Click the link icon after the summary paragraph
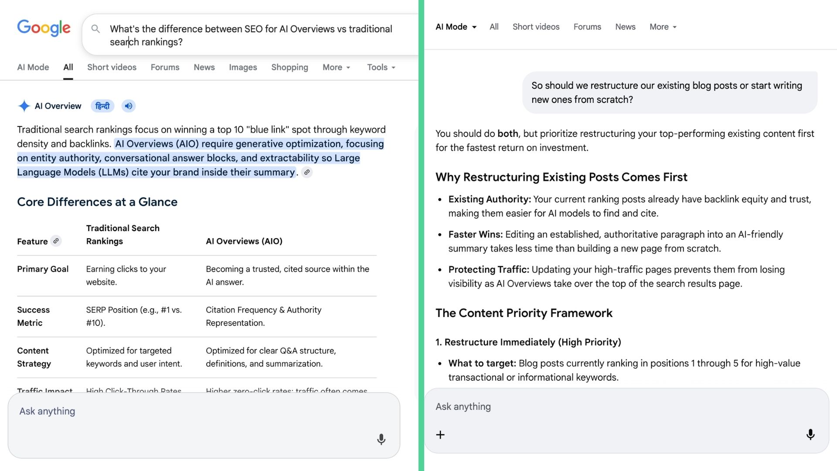The width and height of the screenshot is (837, 471). click(307, 172)
